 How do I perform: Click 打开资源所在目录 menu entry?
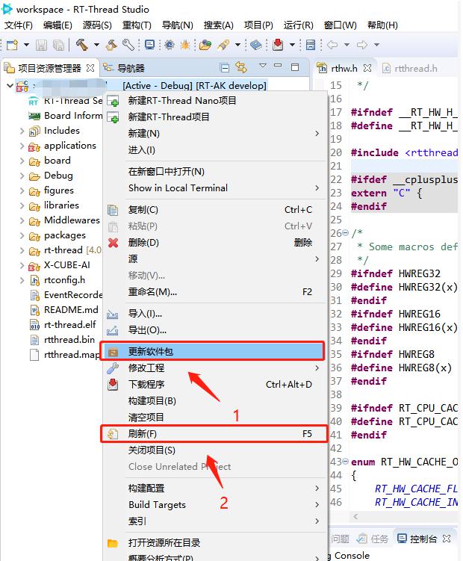click(x=216, y=543)
